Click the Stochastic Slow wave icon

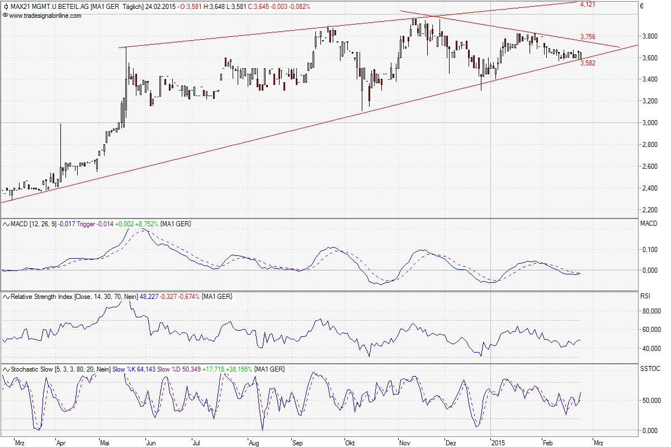click(6, 369)
